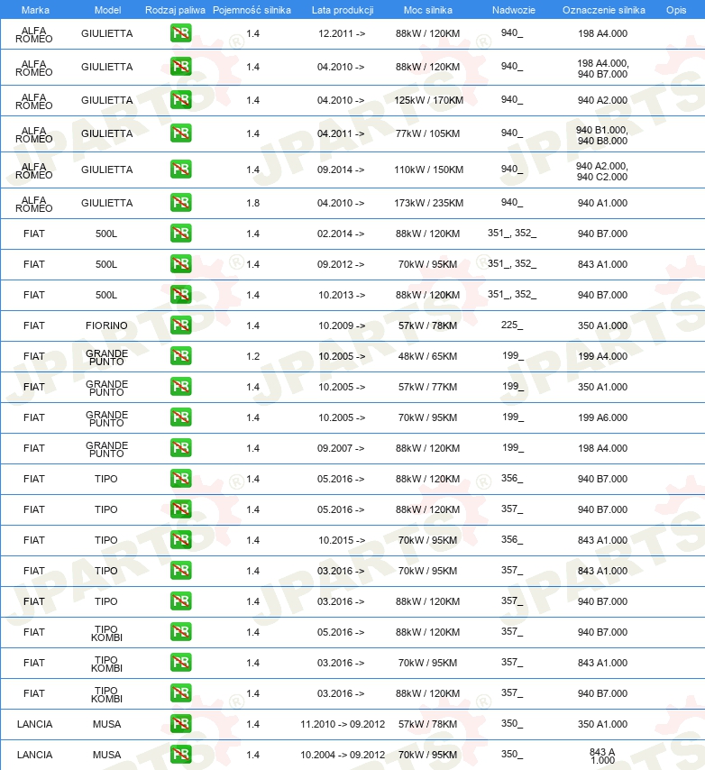Select the 173kW / 235KM power cell
The image size is (705, 770).
[x=428, y=203]
